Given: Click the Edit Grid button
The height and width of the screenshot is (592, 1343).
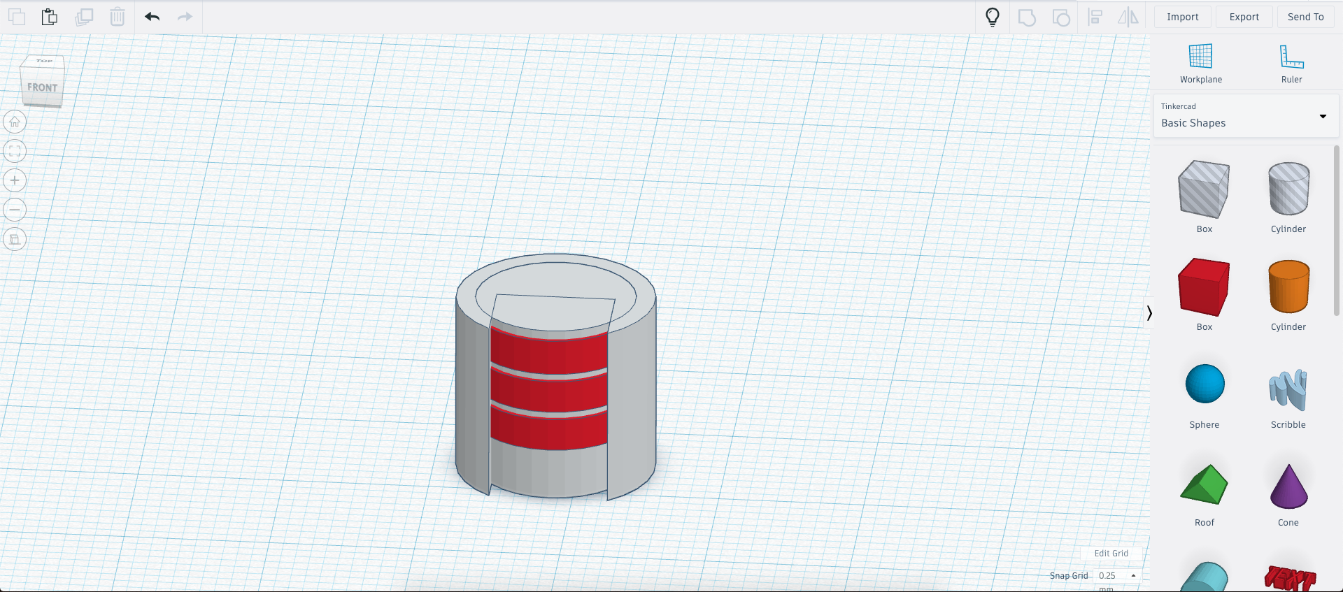Looking at the screenshot, I should (x=1111, y=553).
